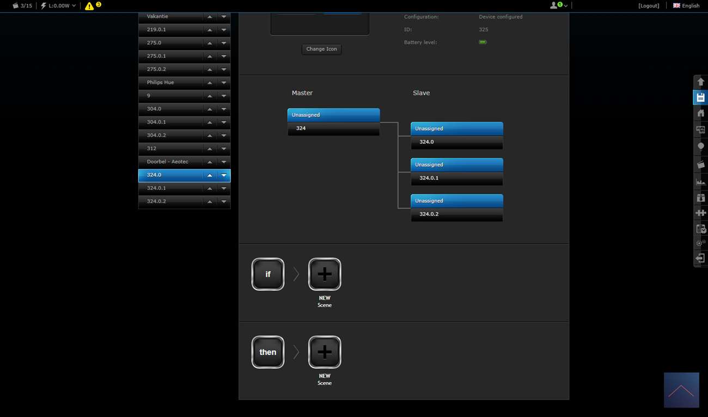Add a new scene in the 'then' section
The height and width of the screenshot is (417, 708).
pos(325,352)
